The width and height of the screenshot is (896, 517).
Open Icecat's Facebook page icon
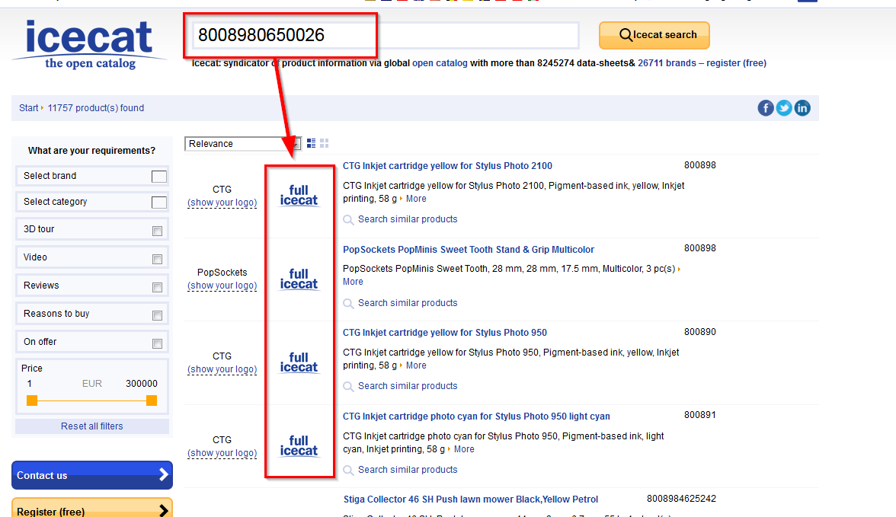pos(766,108)
